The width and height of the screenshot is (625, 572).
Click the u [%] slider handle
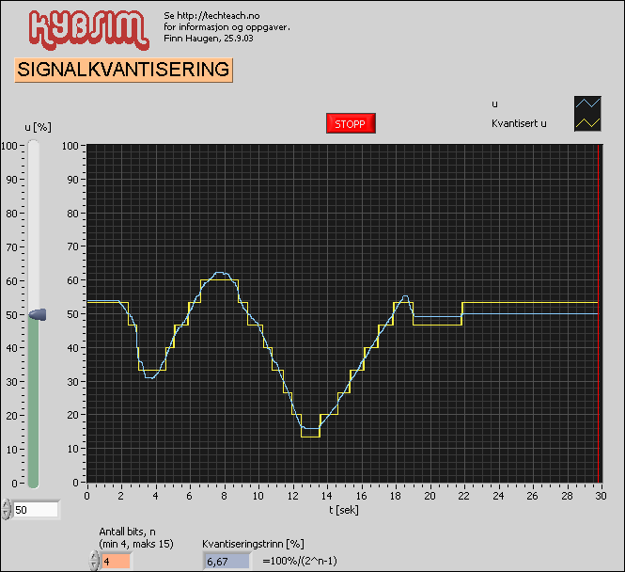click(x=35, y=315)
